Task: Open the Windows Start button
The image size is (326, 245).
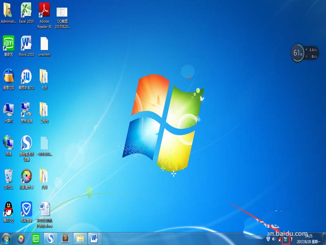Action: point(6,239)
